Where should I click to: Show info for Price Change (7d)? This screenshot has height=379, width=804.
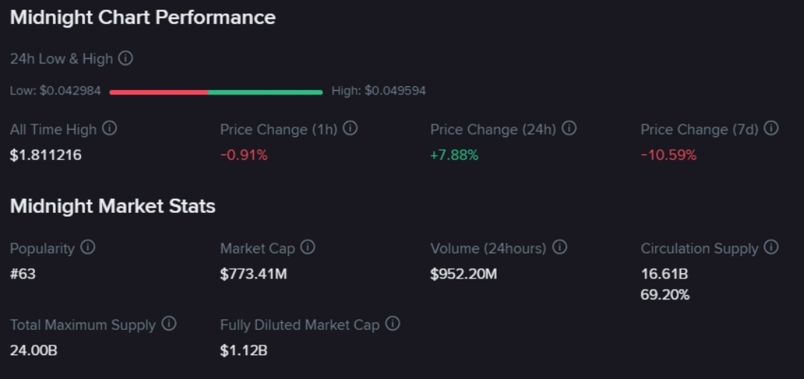(771, 128)
